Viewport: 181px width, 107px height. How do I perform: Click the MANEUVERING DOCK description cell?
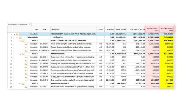(x=73, y=83)
